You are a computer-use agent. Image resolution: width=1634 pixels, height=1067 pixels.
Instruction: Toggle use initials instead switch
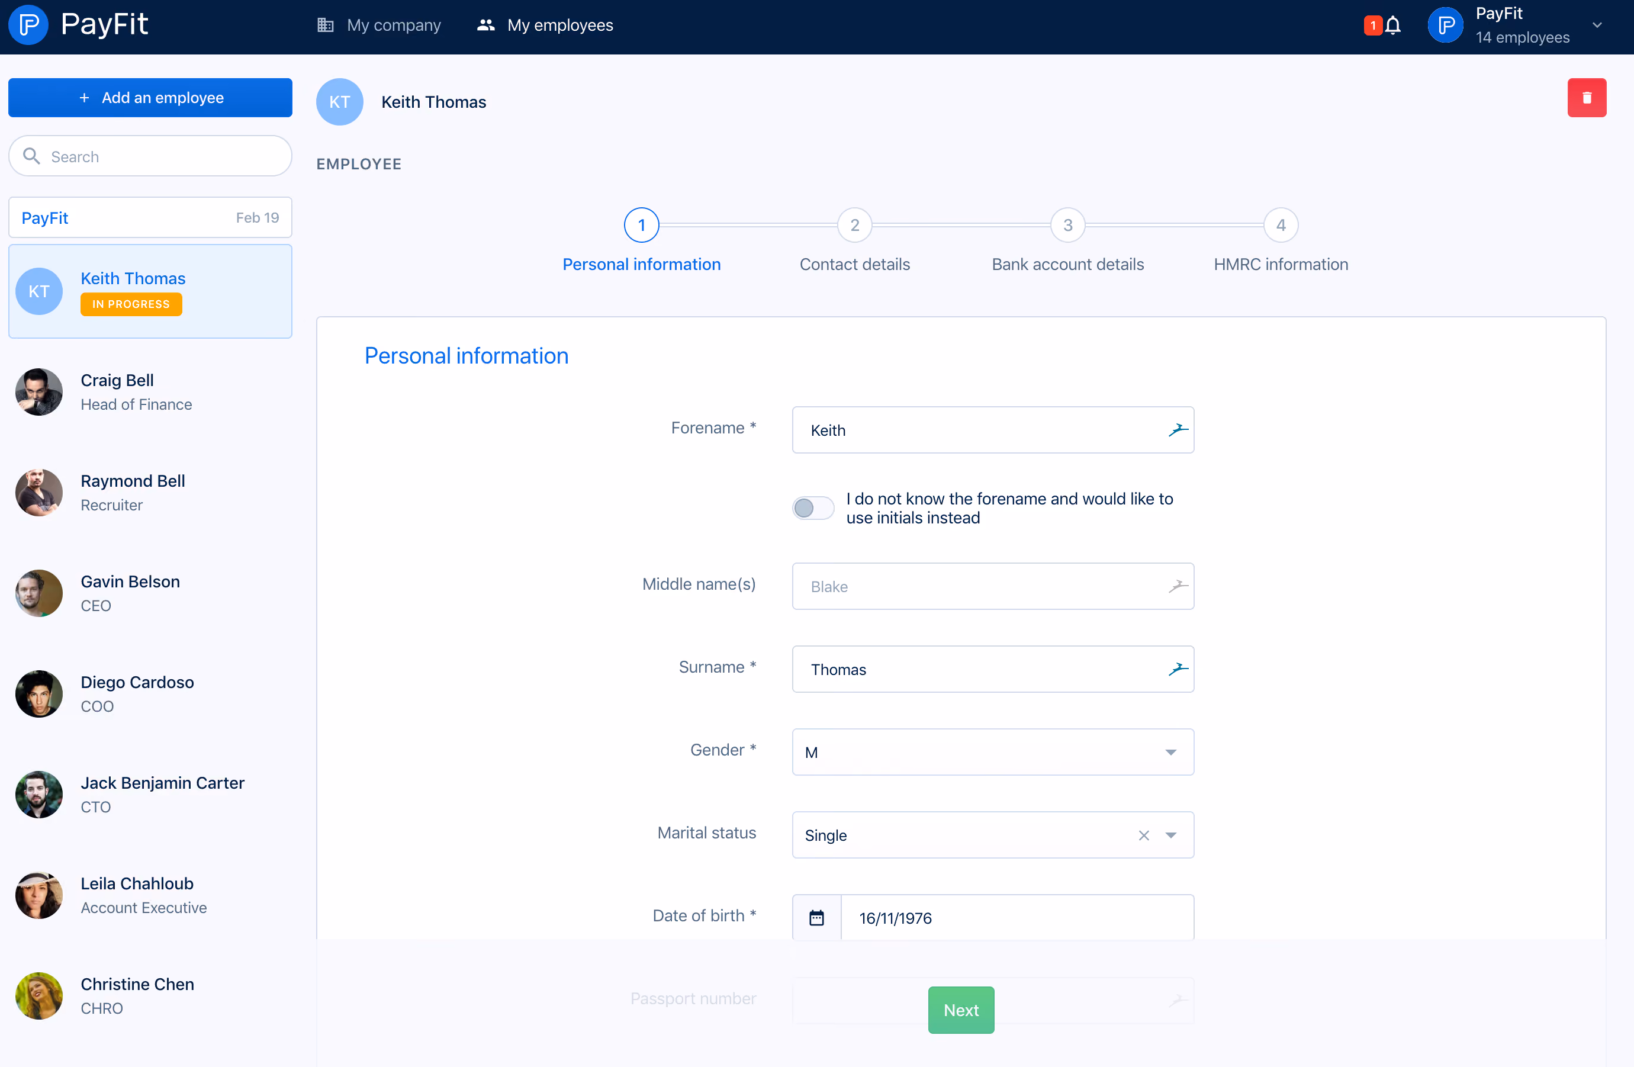click(813, 508)
